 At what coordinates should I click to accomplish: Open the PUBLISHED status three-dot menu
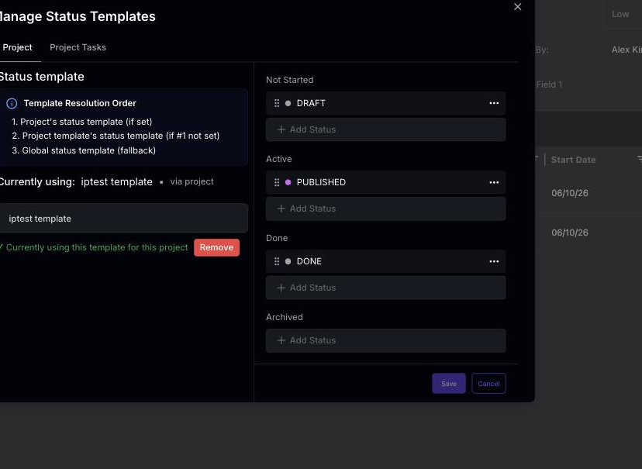[494, 182]
